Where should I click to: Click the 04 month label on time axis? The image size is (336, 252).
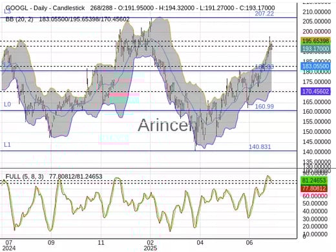pos(200,243)
